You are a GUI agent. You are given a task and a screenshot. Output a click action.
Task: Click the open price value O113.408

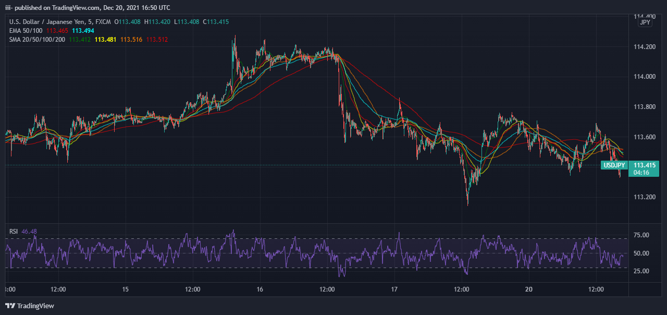pyautogui.click(x=128, y=22)
